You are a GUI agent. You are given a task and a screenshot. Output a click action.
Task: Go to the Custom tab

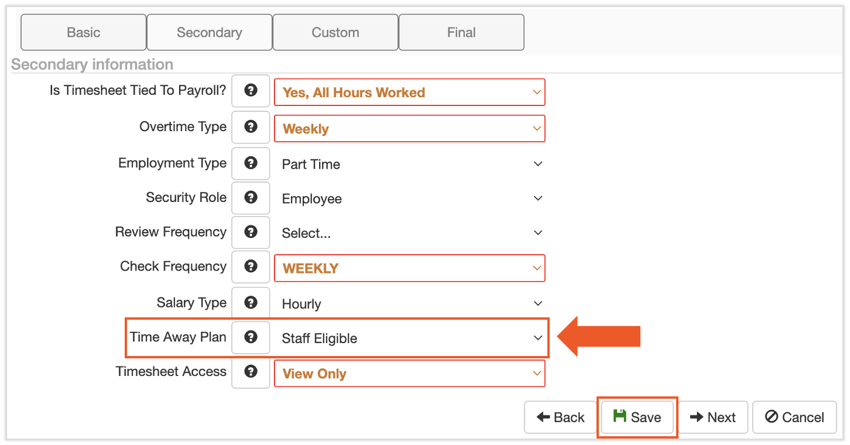point(335,33)
